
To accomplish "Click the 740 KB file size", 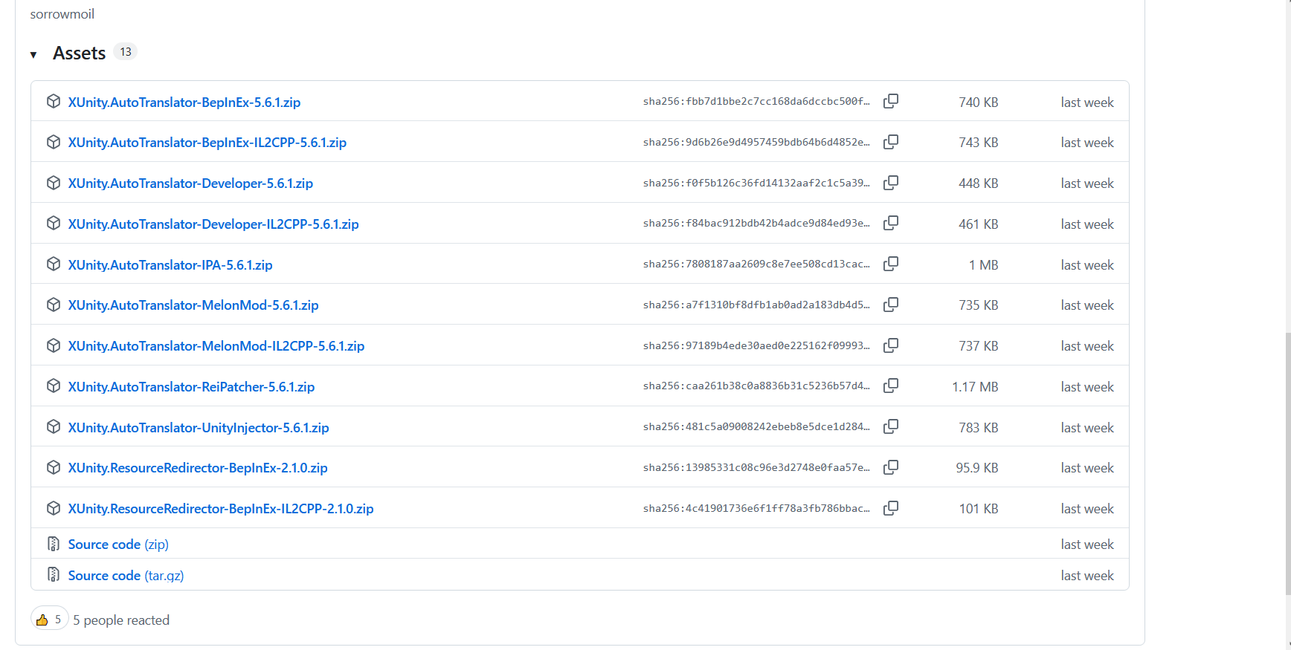I will (978, 103).
